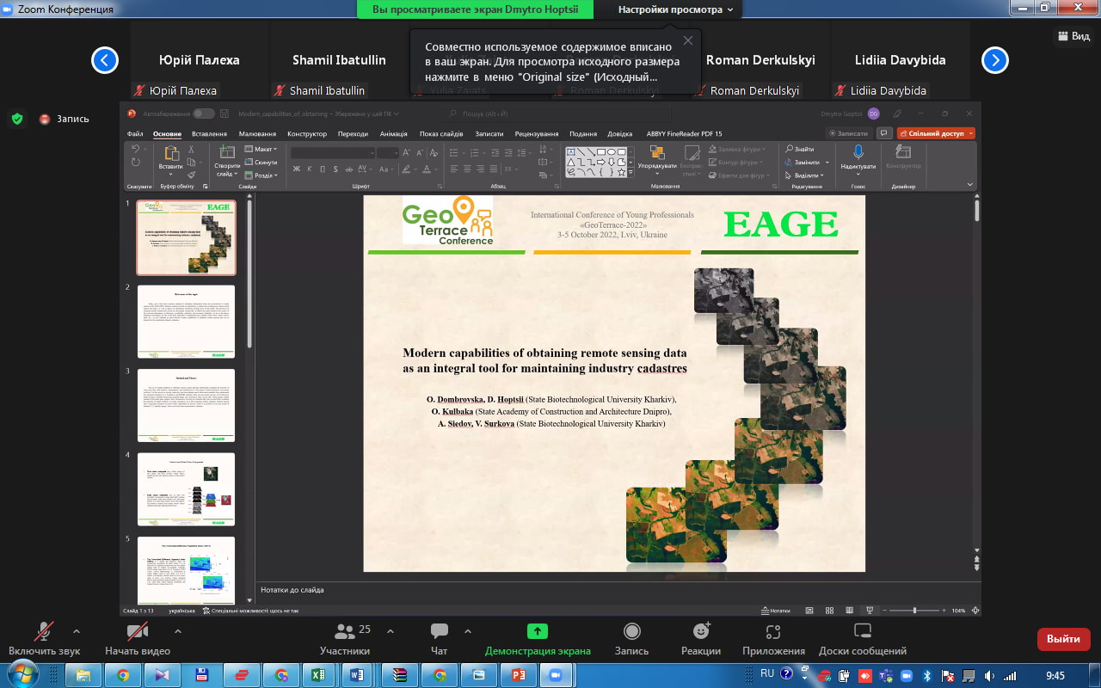Select slide 2 thumbnail

(x=186, y=322)
